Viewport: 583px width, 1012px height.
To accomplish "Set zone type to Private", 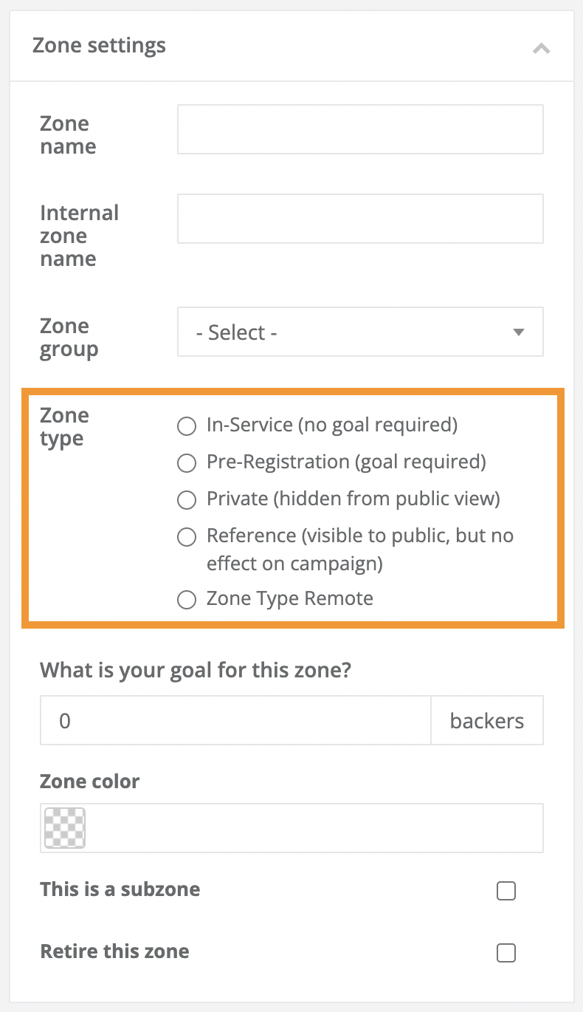I will point(187,500).
